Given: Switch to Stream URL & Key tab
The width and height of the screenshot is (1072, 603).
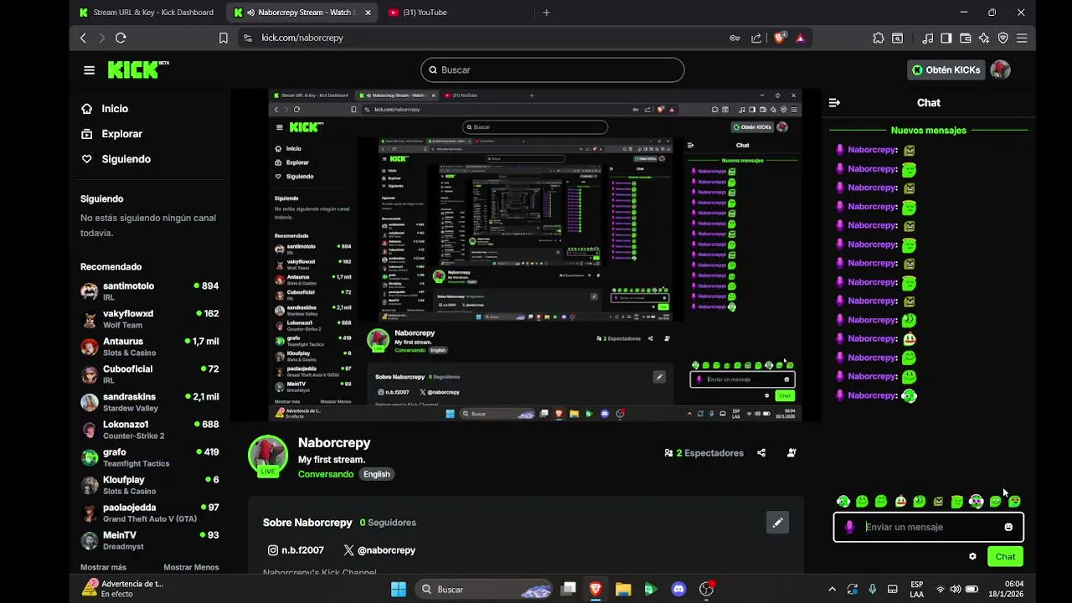Looking at the screenshot, I should [147, 13].
